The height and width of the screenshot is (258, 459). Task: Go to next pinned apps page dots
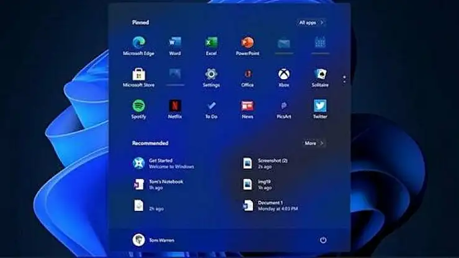click(344, 79)
